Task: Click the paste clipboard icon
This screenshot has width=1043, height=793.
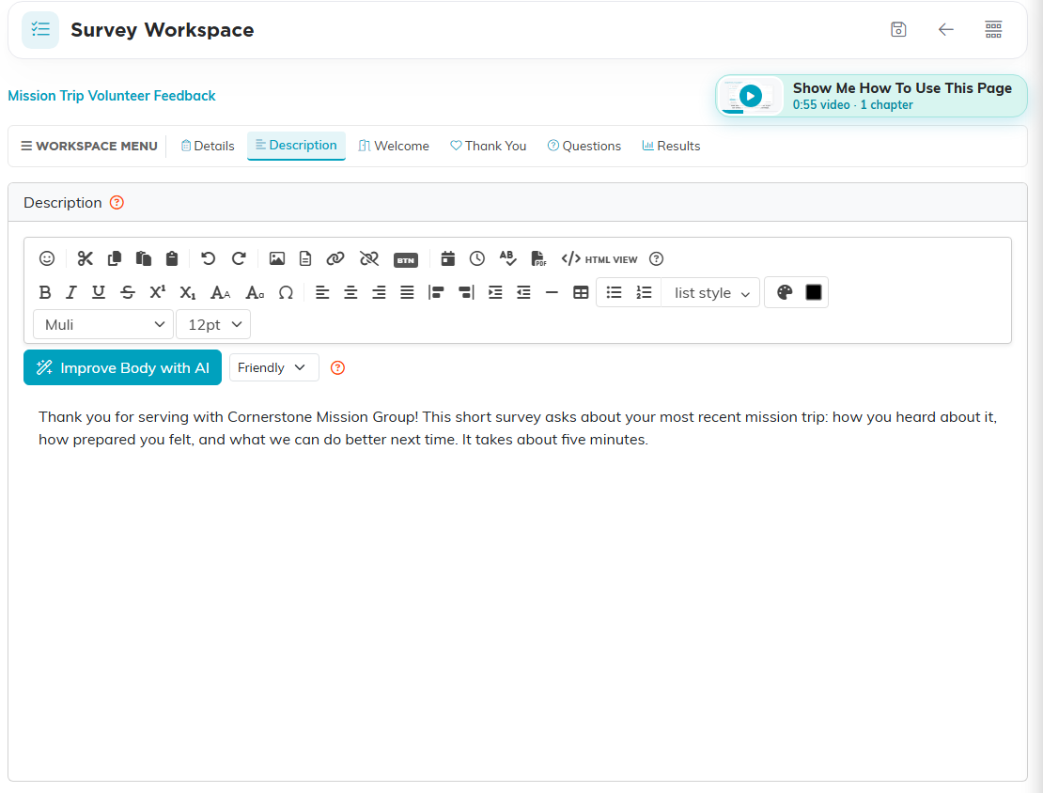Action: coord(172,258)
